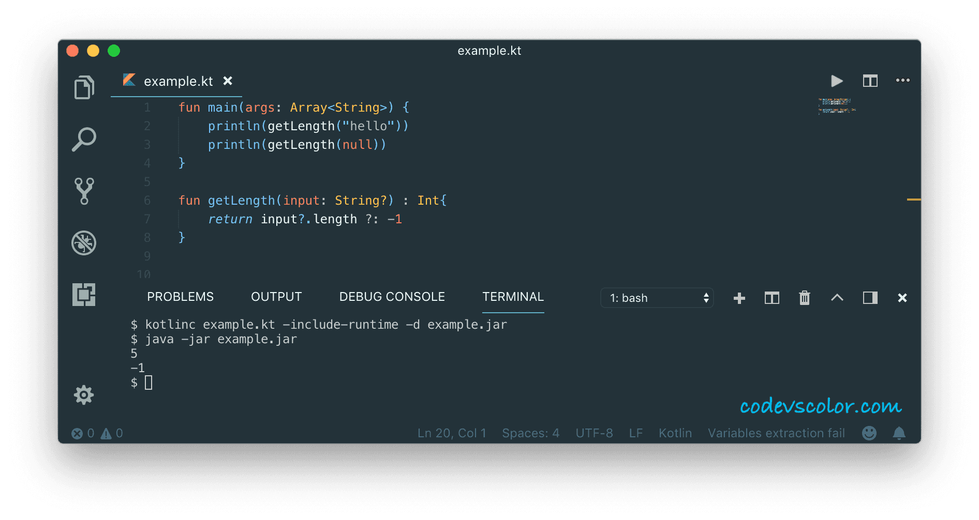Click the warnings count in the status bar
Image resolution: width=979 pixels, height=520 pixels.
(x=112, y=433)
